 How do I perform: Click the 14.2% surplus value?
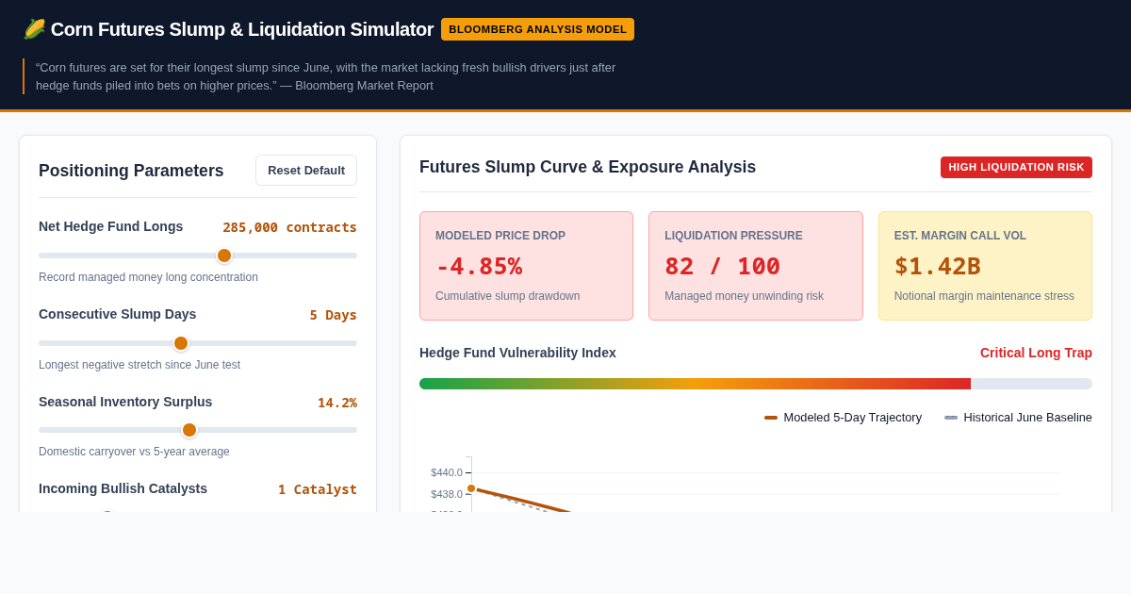coord(337,403)
